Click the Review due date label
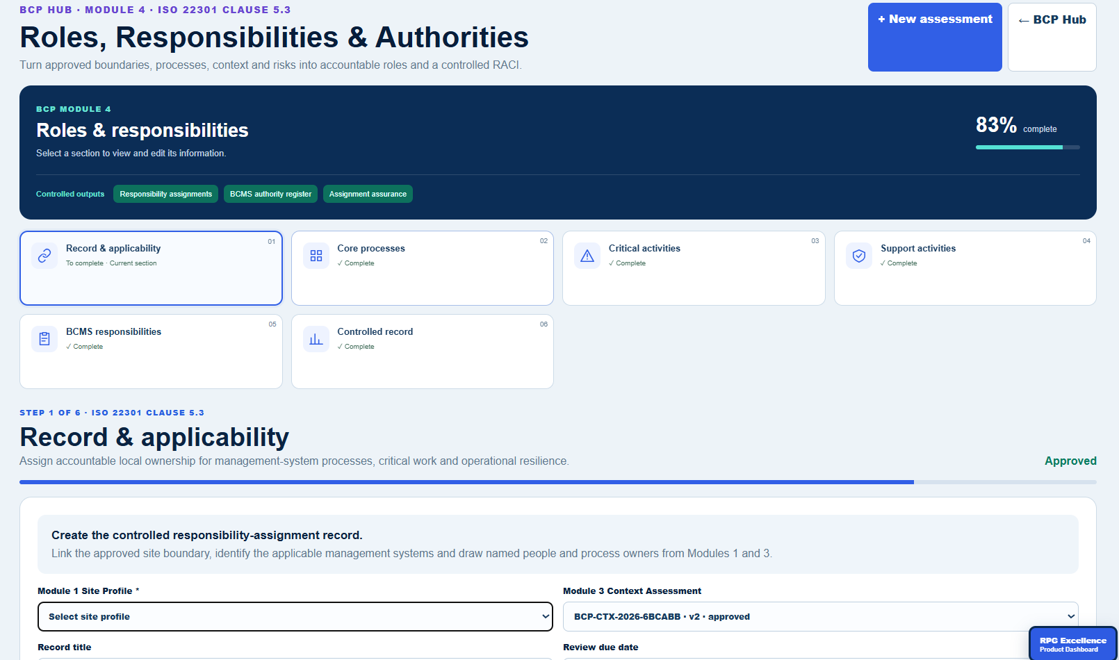Viewport: 1119px width, 660px height. (601, 647)
